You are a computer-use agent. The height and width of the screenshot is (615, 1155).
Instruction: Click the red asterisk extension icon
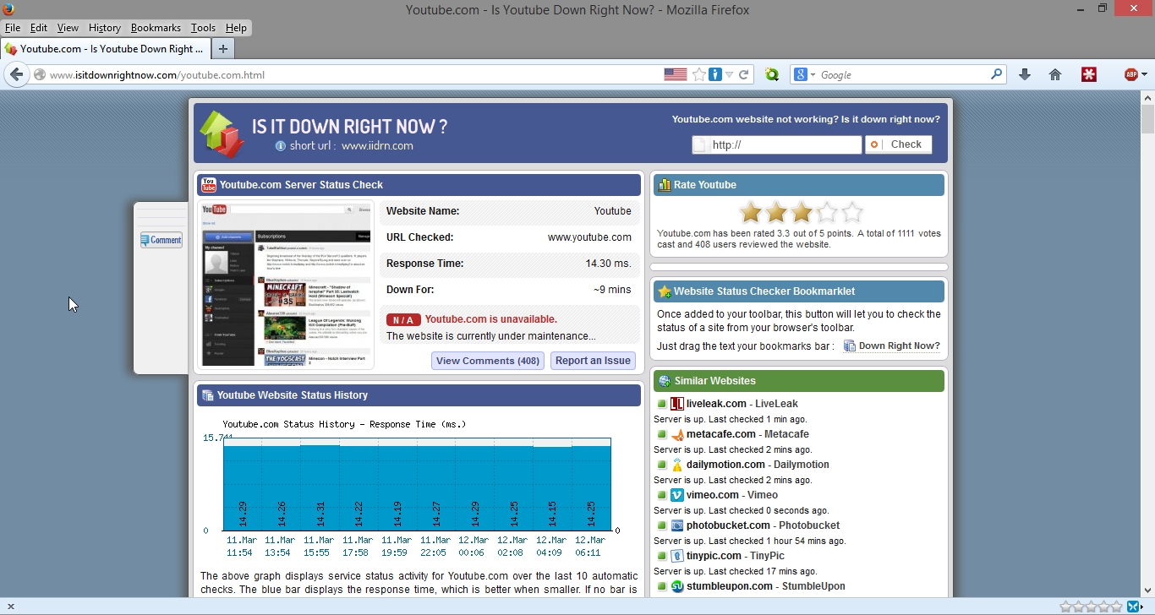click(1089, 74)
